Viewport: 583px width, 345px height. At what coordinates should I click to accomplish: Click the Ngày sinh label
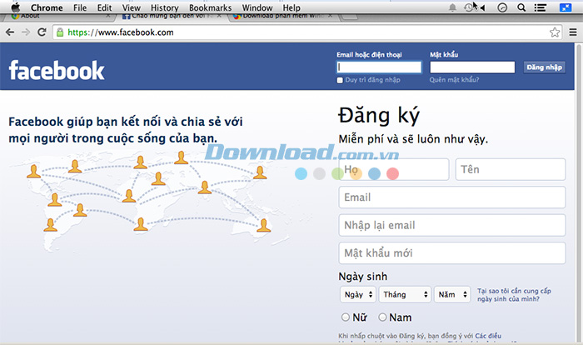tap(362, 277)
